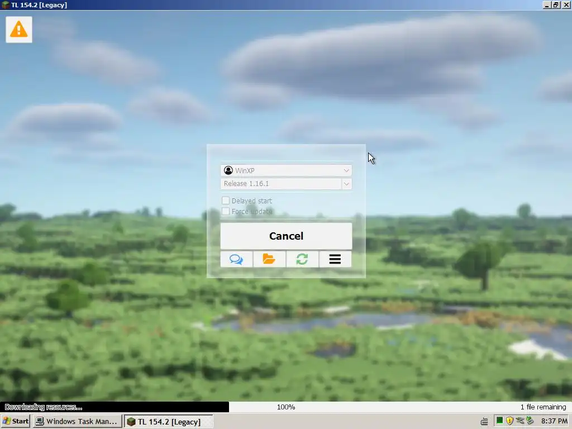Enable the Delayed start checkbox
572x429 pixels.
pyautogui.click(x=226, y=201)
